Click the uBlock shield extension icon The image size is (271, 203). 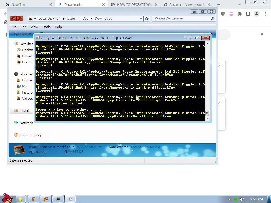click(x=223, y=14)
